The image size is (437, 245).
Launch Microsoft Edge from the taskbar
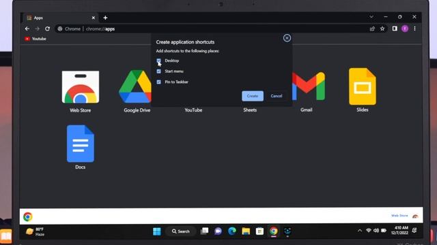(232, 231)
